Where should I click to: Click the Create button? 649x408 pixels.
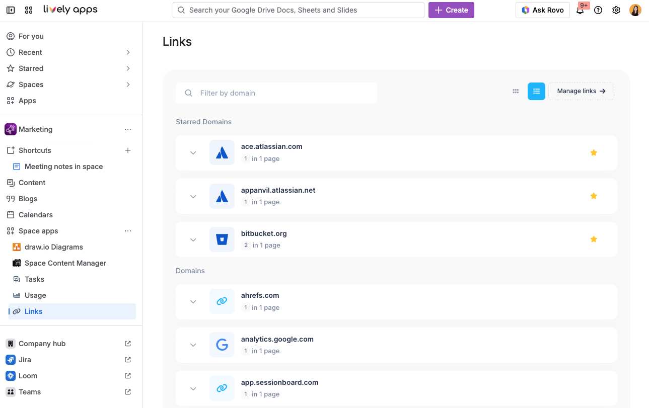pyautogui.click(x=451, y=10)
